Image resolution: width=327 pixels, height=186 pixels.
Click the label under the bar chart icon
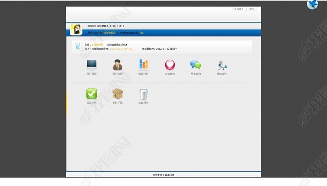tap(143, 74)
